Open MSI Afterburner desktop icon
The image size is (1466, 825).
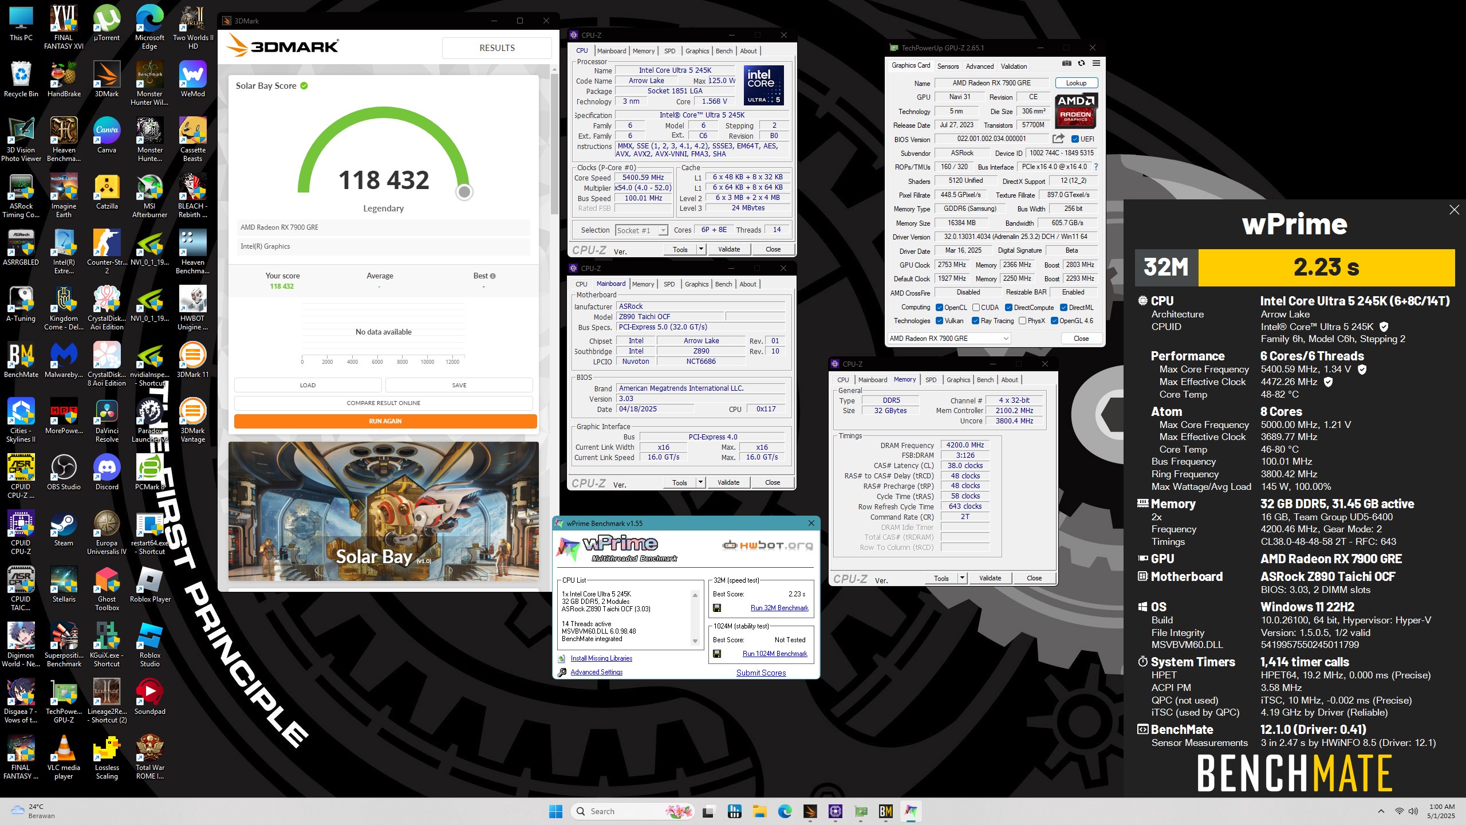click(x=149, y=196)
